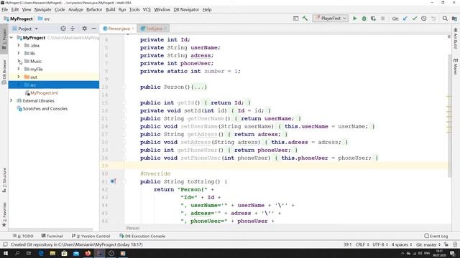
Task: Click the taskbar search icon
Action: click(17, 253)
